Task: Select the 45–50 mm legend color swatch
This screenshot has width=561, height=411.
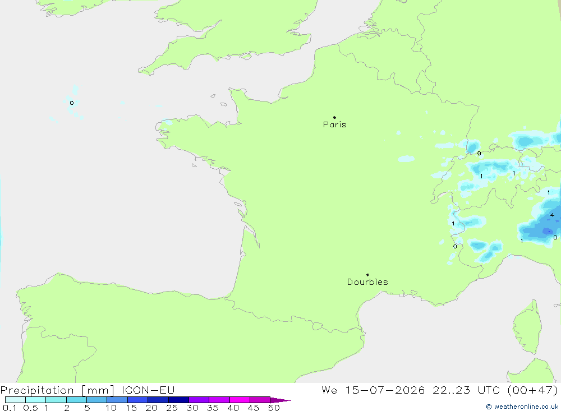Action: 260,400
